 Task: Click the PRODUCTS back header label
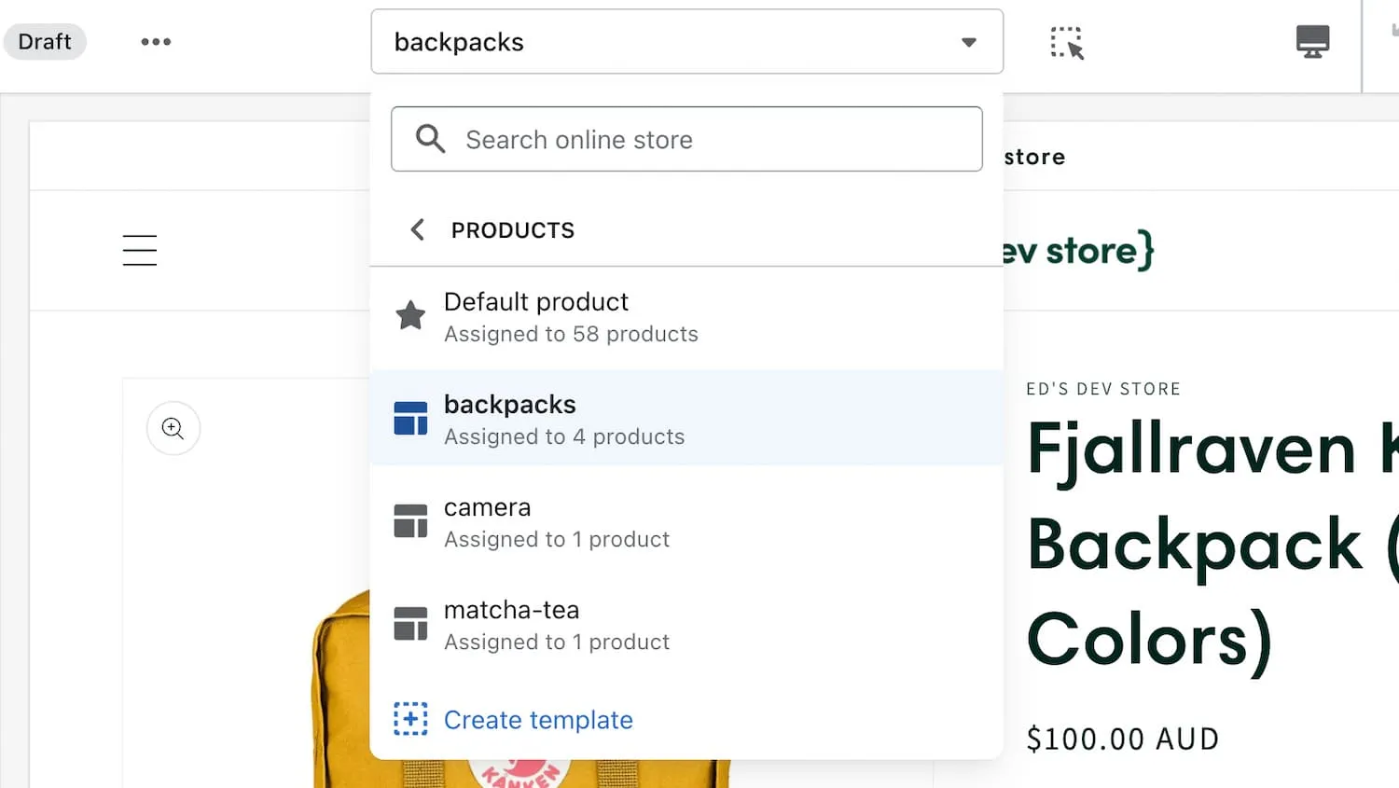tap(513, 230)
